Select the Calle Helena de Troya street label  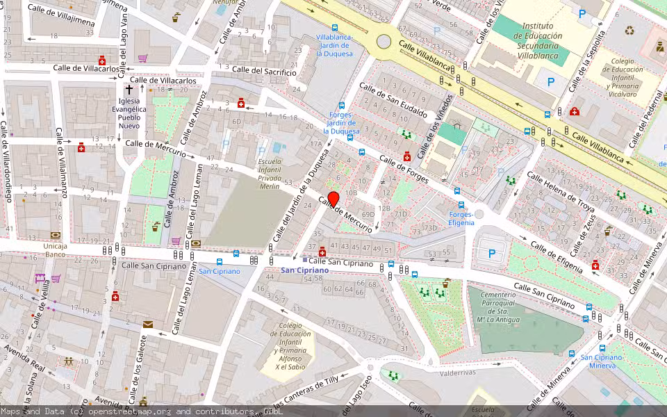(561, 192)
